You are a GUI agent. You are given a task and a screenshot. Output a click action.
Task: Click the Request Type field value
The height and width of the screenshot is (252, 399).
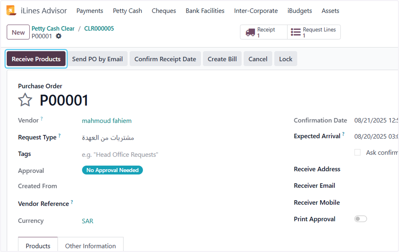tap(108, 138)
